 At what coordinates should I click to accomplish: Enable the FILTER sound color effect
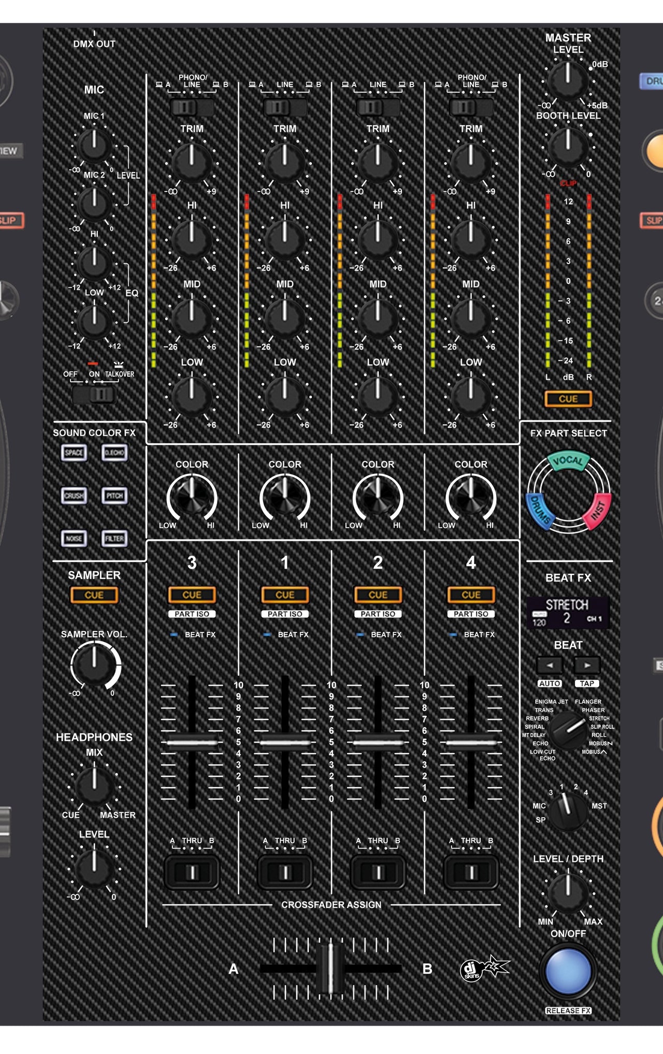114,539
